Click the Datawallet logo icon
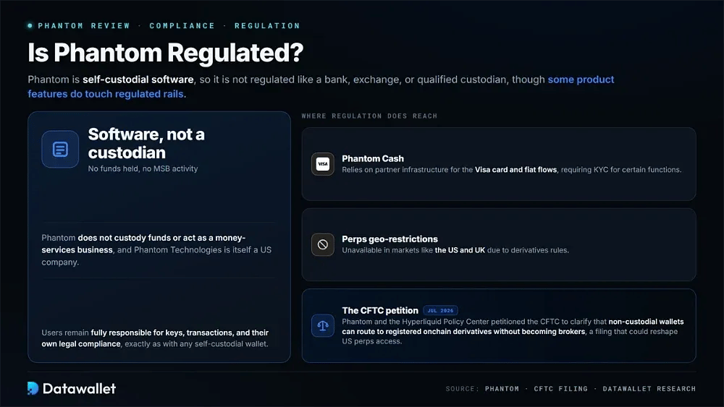Image resolution: width=724 pixels, height=407 pixels. 33,388
